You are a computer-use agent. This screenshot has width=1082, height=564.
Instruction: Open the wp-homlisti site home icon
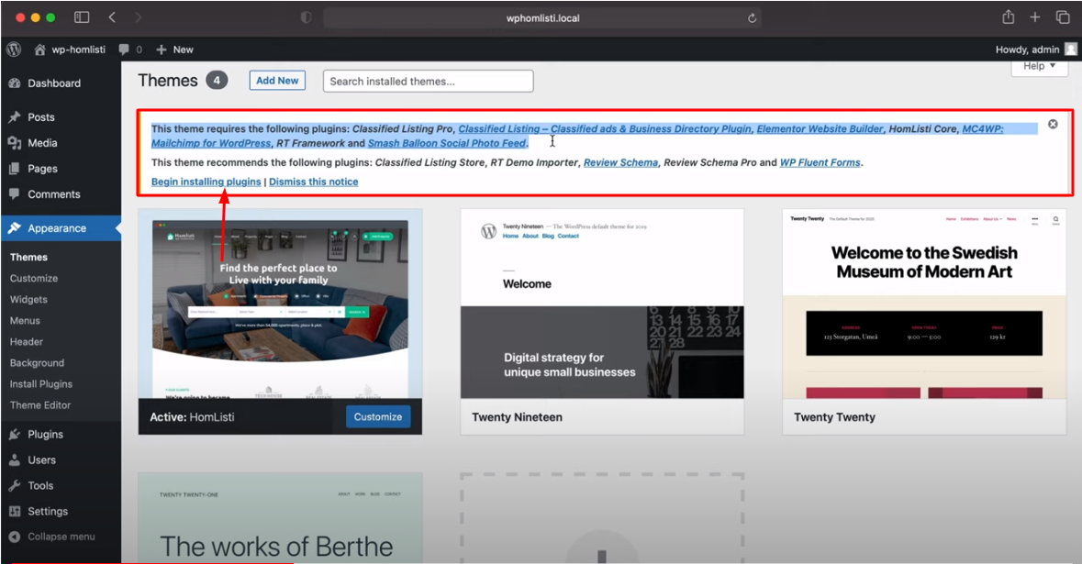[x=40, y=50]
